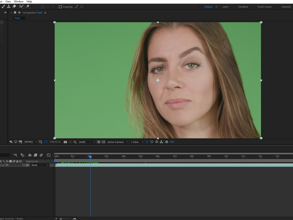Viewport: 293px width, 220px height.
Task: Expand collapsed panel with double-arrow icon
Action: tap(5, 13)
